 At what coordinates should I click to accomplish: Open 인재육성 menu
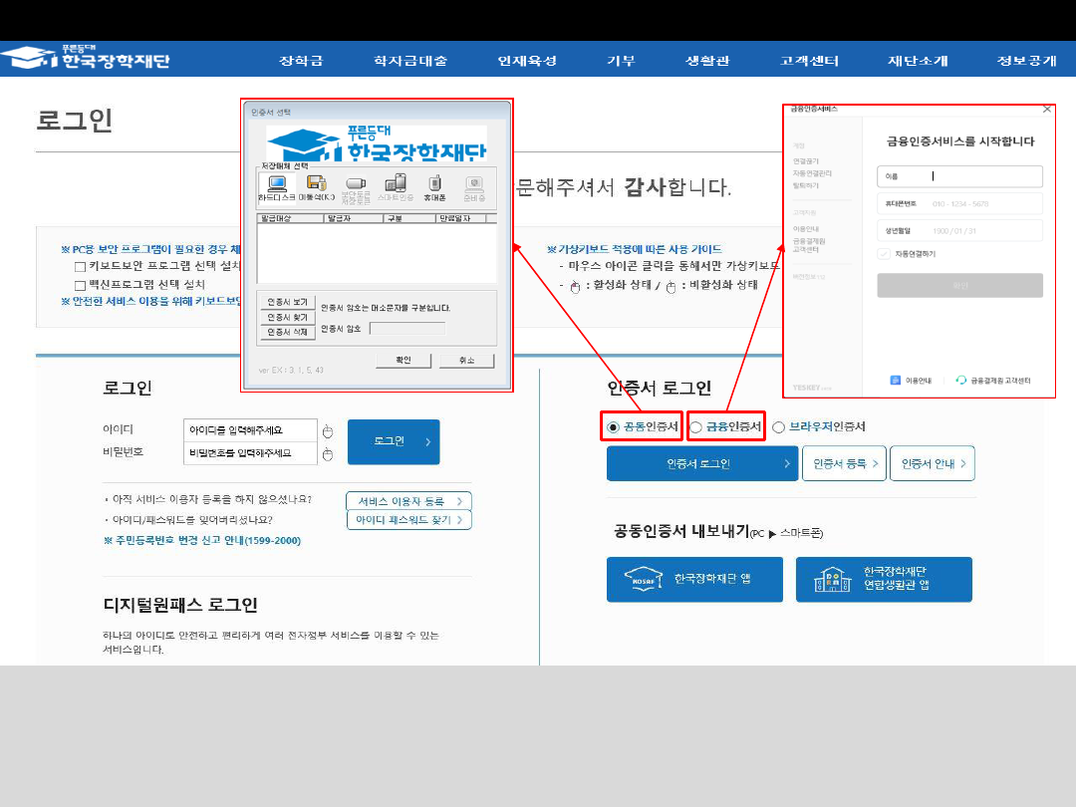coord(527,61)
